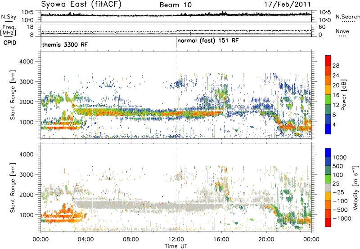
Task: Click the "Power [dB]" color bar label
Action: pyautogui.click(x=343, y=95)
